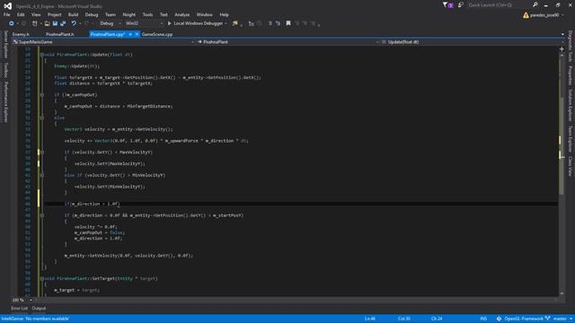Screen dimensions: 575x323
Task: Click the New Project toolbar icon
Action: [x=35, y=23]
